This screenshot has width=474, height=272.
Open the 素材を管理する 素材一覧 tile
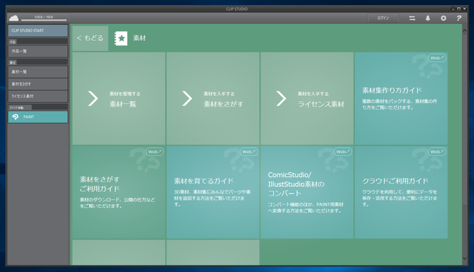point(119,98)
